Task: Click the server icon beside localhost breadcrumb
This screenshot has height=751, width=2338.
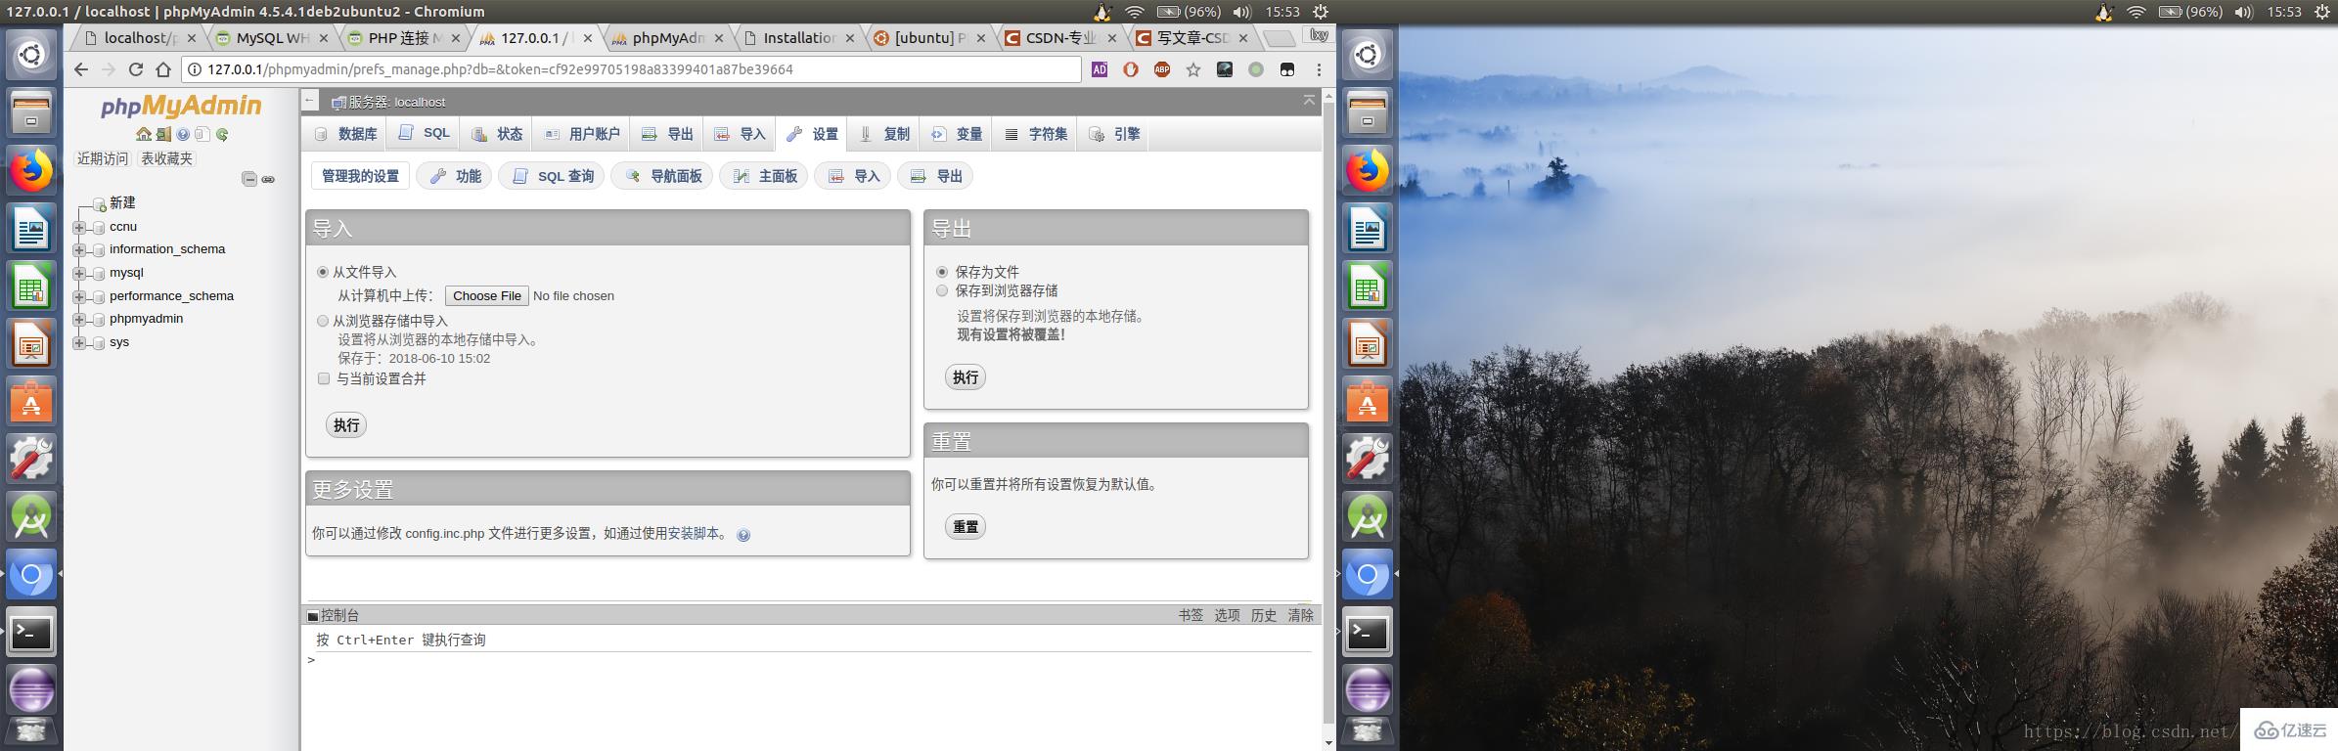Action: point(338,102)
